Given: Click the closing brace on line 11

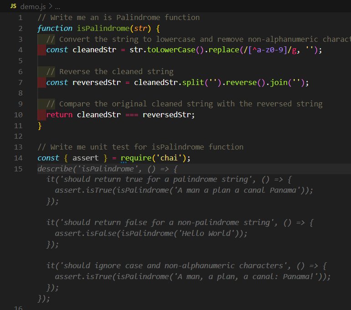Looking at the screenshot, I should 40,126.
